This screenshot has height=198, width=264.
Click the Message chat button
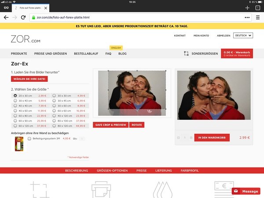coord(246,191)
